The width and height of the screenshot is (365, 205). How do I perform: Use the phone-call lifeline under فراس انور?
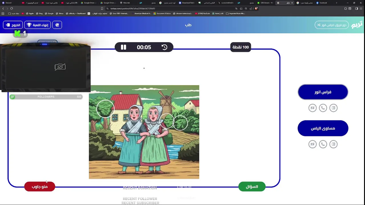[x=323, y=108]
